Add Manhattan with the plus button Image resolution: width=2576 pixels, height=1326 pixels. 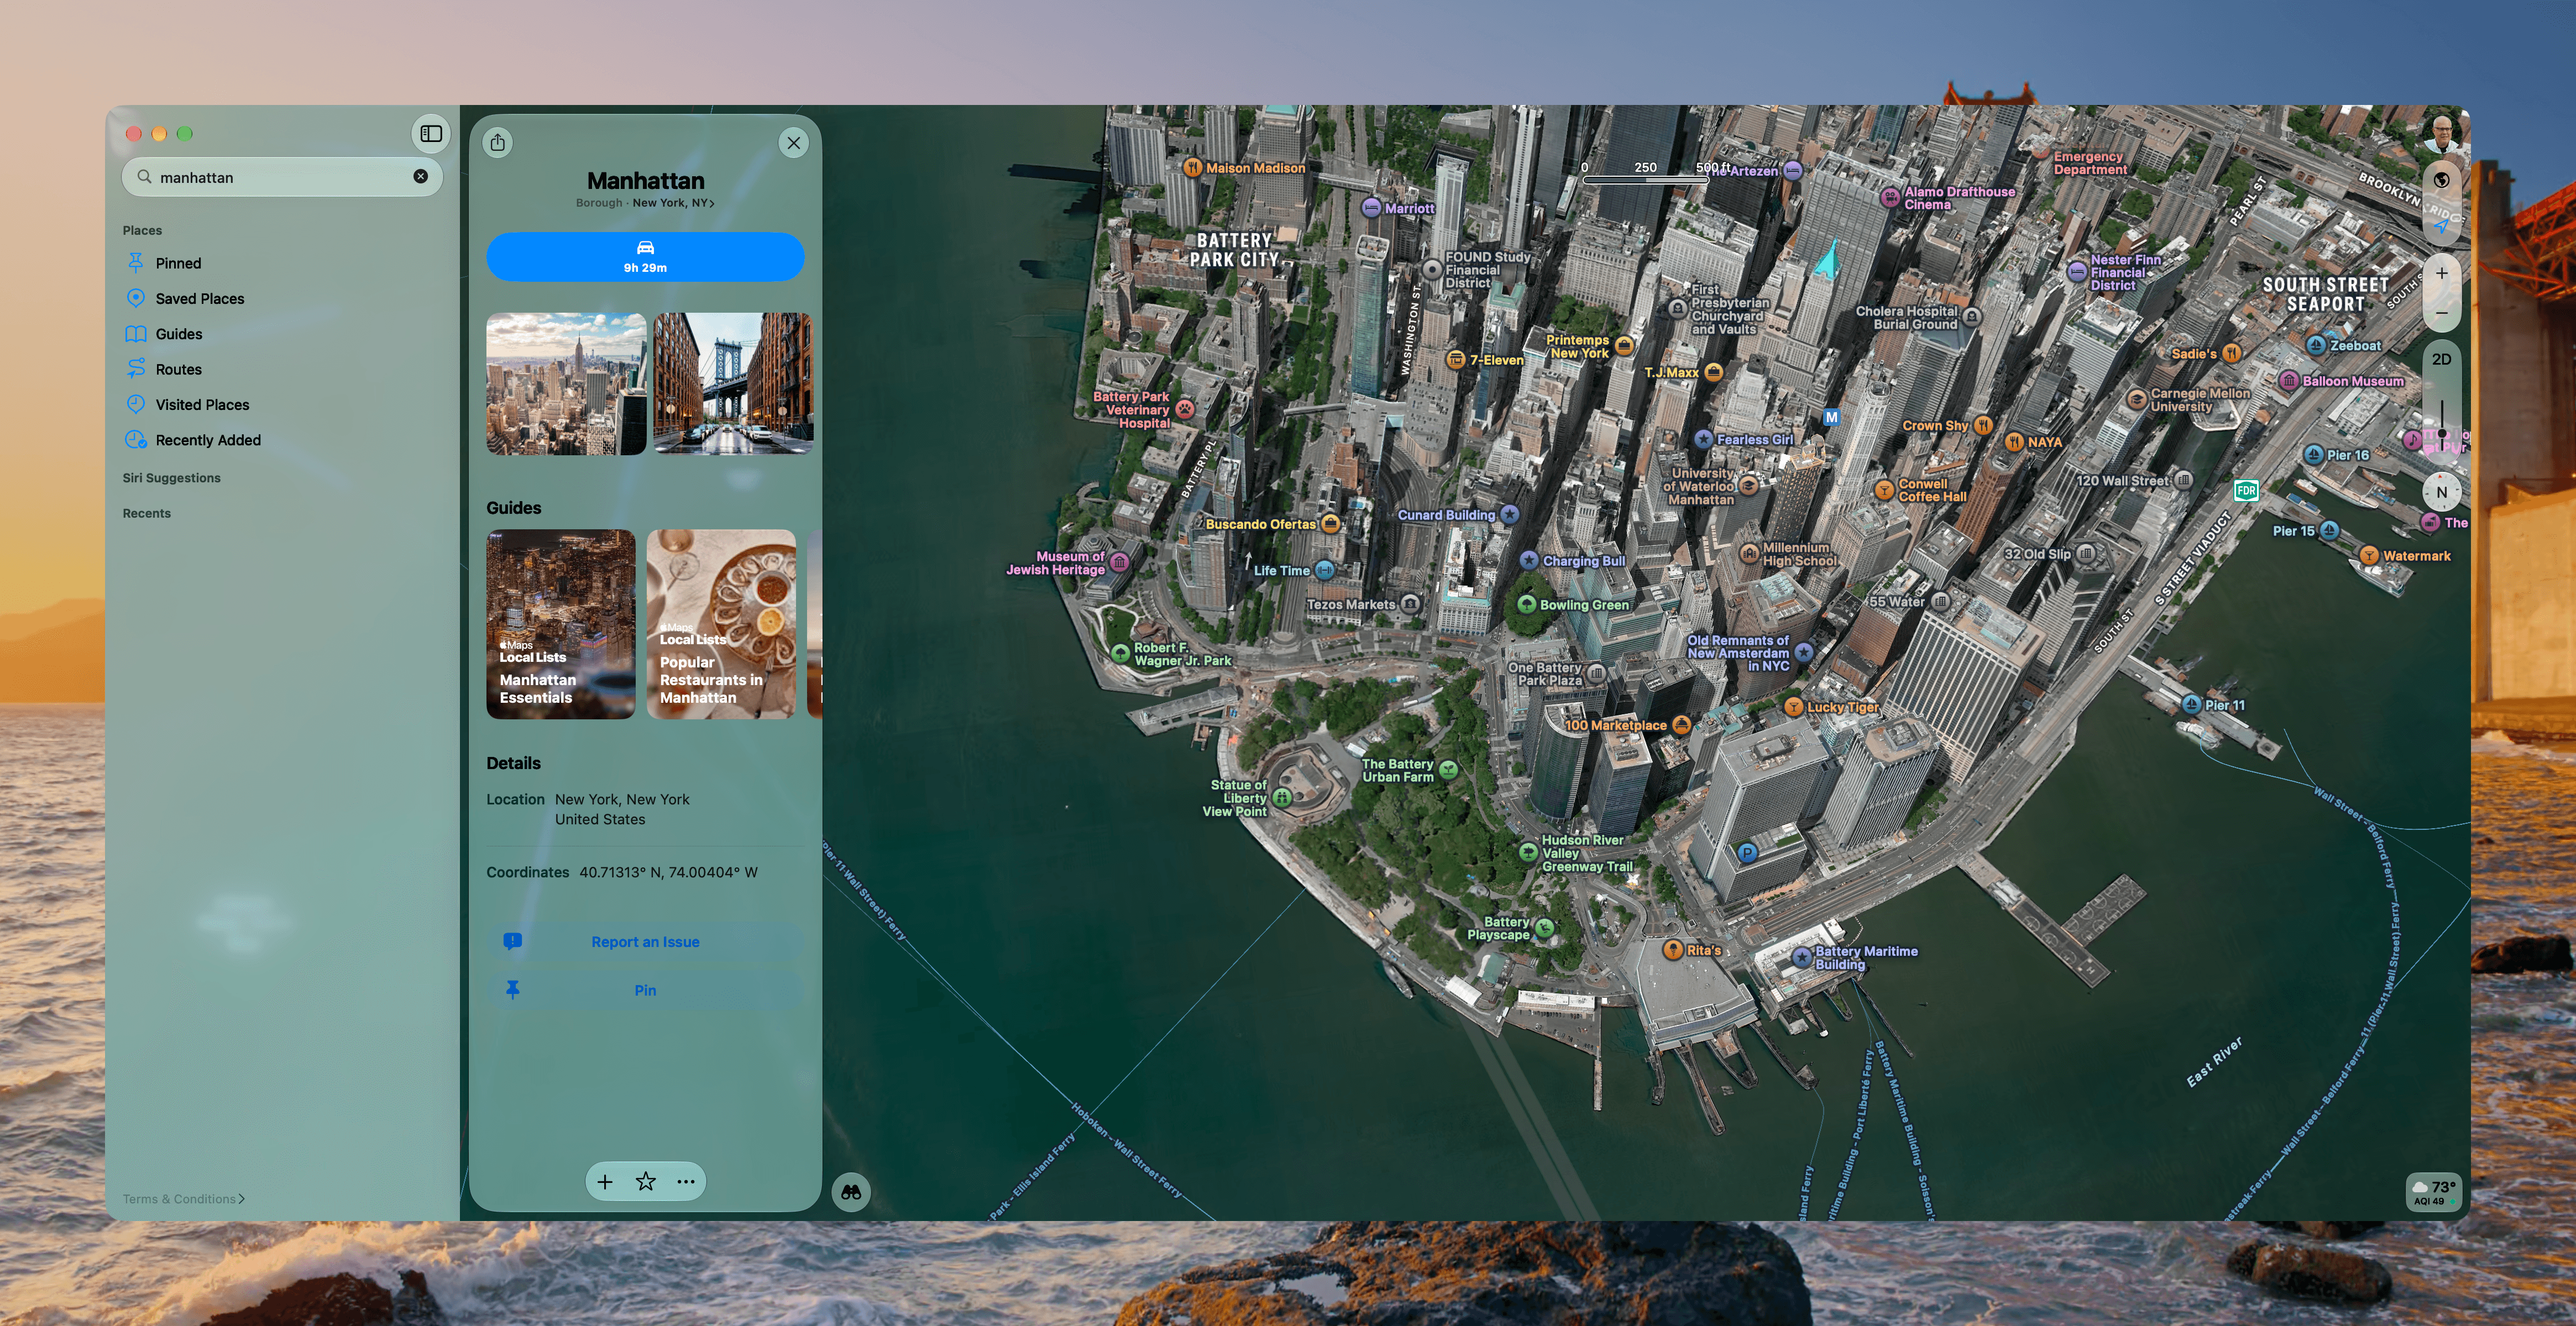click(605, 1182)
